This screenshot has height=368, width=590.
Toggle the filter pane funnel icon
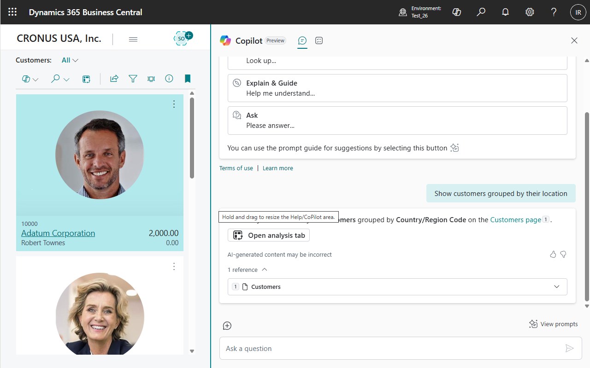(x=133, y=79)
